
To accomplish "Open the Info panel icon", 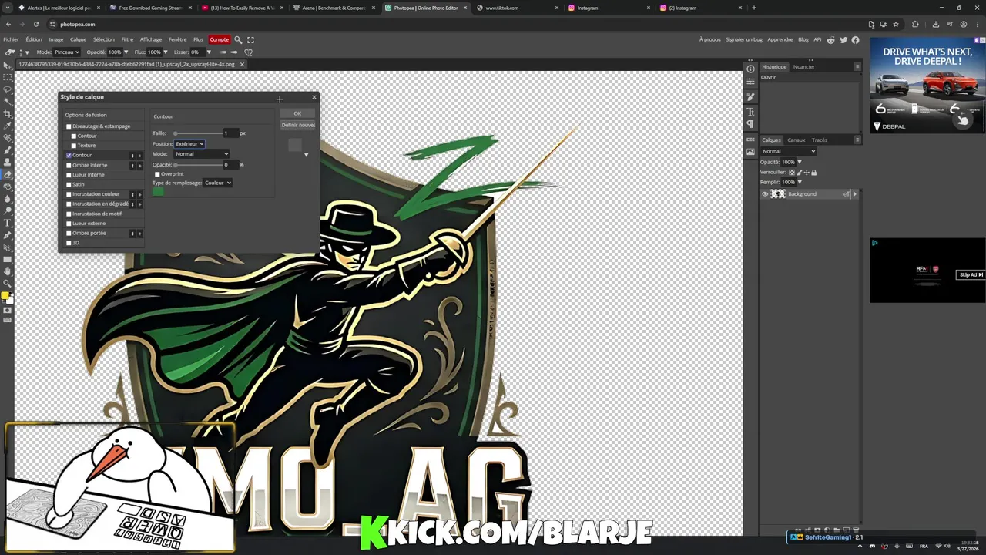I will coord(750,69).
